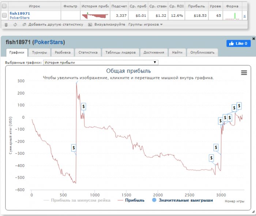Expand the Группы игроков dropdown
The height and width of the screenshot is (216, 256).
[146, 24]
